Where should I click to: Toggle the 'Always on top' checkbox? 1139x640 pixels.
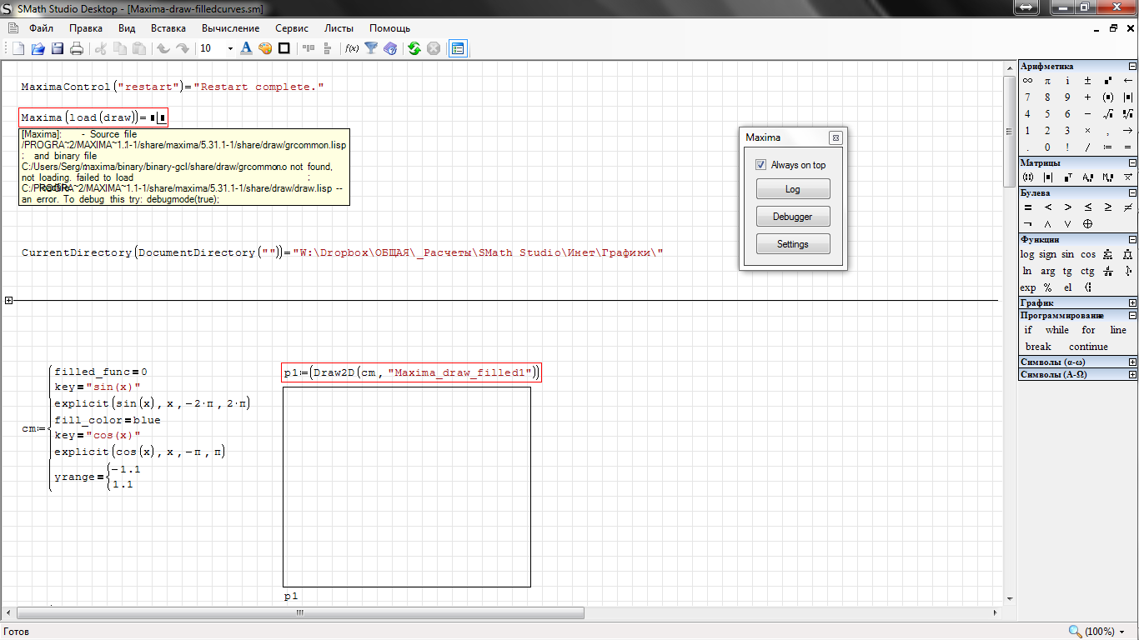[x=760, y=165]
